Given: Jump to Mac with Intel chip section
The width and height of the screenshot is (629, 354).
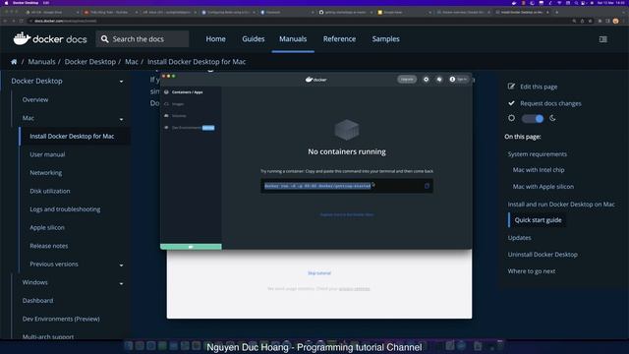Looking at the screenshot, I should (539, 170).
